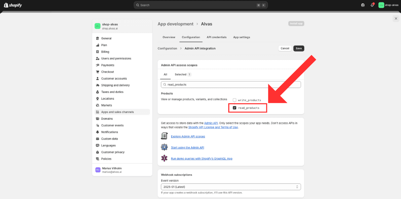Click the gear icon beside Start using Admin API
401x199 pixels.
[x=164, y=147]
